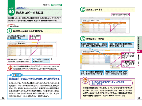This screenshot has height=106, width=142.
Task: Click the Lesson40.xlsx file name
Action: [x=14, y=26]
